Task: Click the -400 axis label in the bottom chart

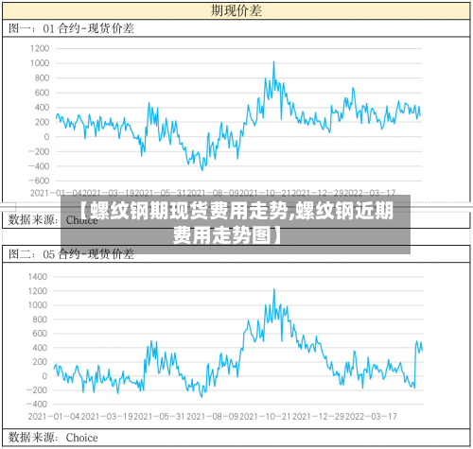Action: pyautogui.click(x=37, y=404)
